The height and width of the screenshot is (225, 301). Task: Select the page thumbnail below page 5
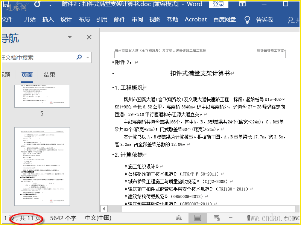pyautogui.click(x=42, y=166)
